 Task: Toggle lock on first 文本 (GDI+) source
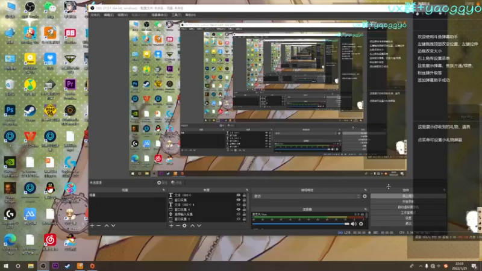[245, 195]
